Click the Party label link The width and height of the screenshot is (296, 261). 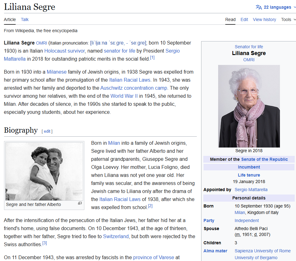coord(209,220)
